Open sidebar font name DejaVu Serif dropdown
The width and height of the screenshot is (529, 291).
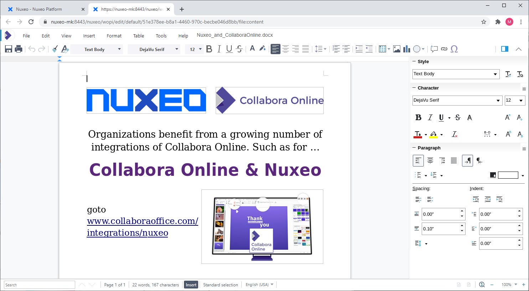[457, 100]
